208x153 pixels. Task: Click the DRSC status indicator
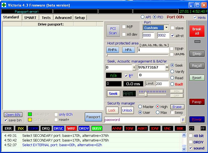[58, 129]
